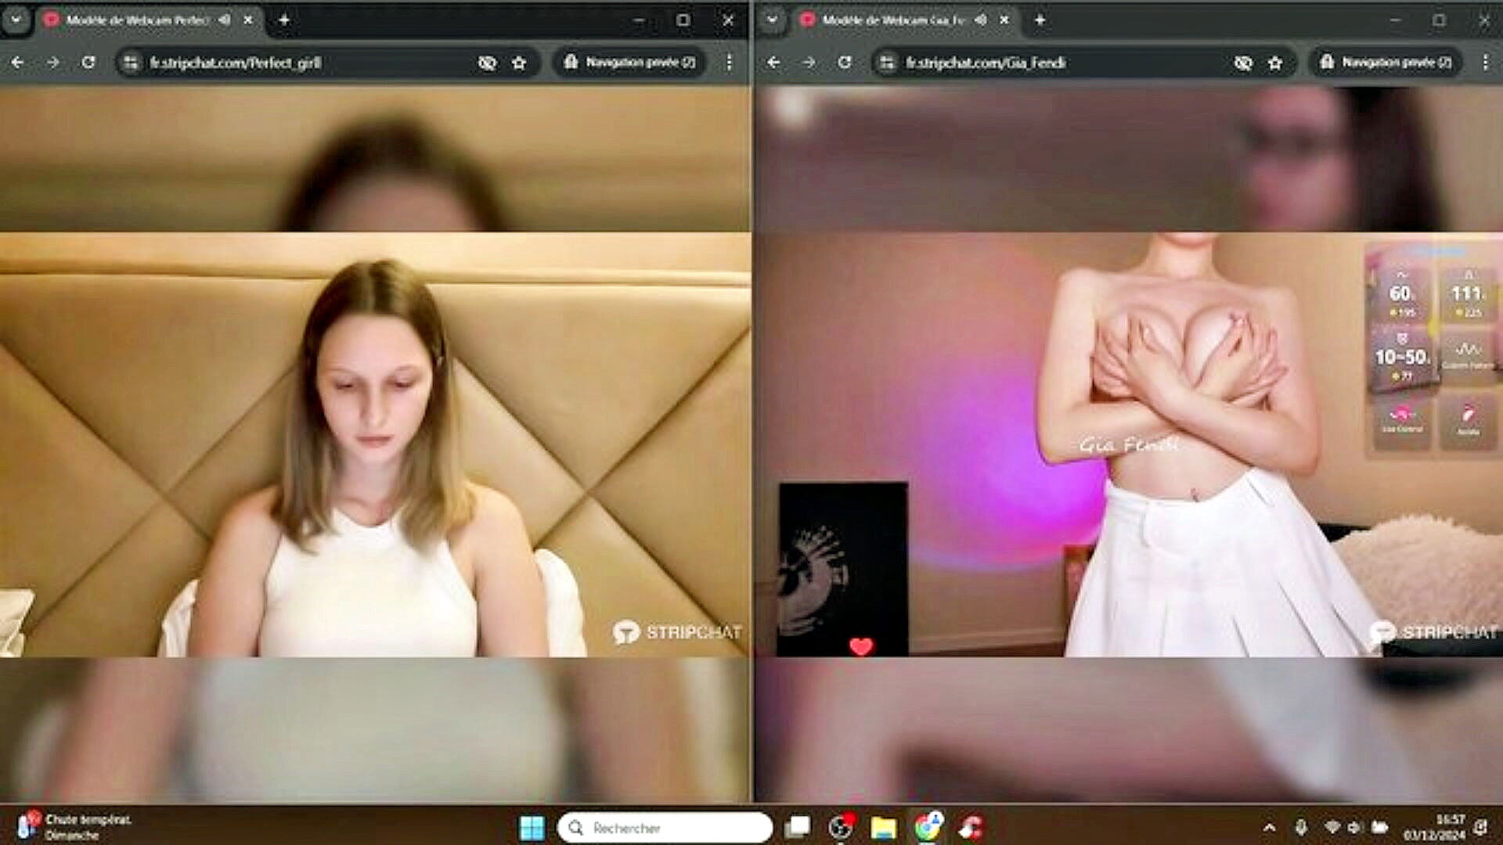Open File Explorer from the taskbar

(883, 827)
